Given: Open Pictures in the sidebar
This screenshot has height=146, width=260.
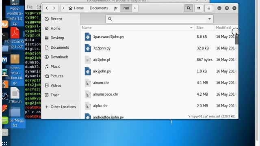Looking at the screenshot, I should 61,76.
